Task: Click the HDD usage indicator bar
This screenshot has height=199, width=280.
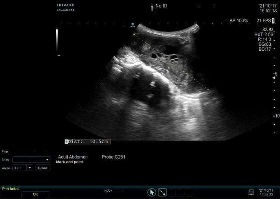Action: click(117, 191)
